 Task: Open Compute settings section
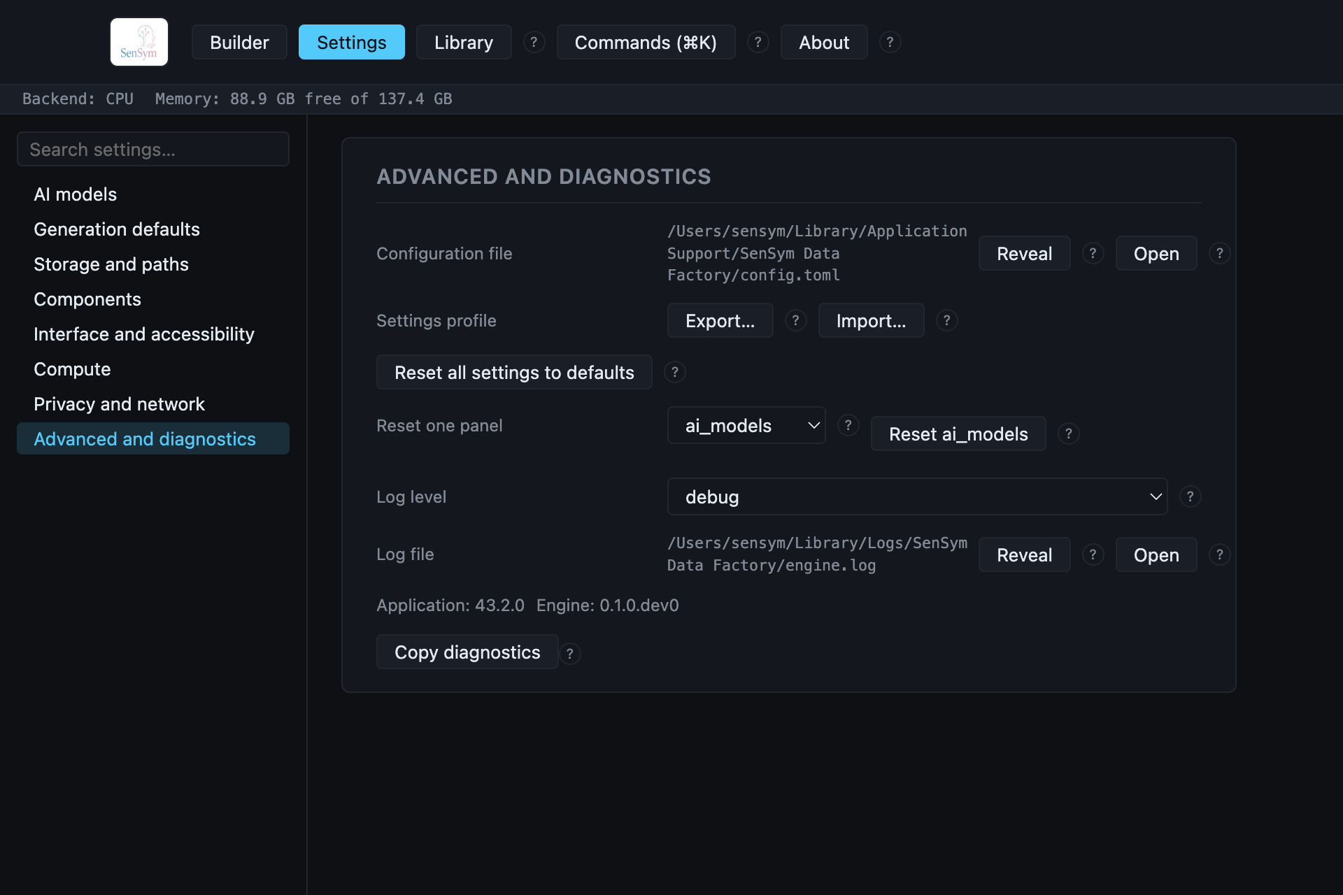[x=153, y=369]
